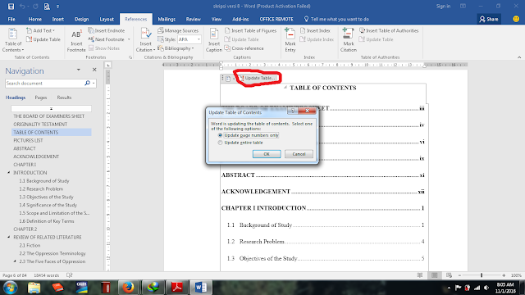Click Insert Table of Figures

click(x=250, y=30)
